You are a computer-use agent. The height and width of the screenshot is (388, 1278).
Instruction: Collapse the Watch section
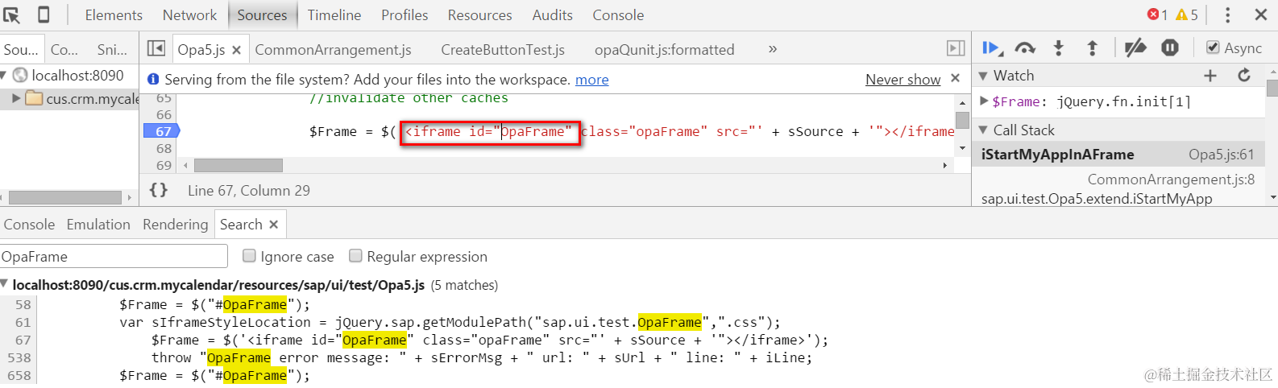click(983, 75)
